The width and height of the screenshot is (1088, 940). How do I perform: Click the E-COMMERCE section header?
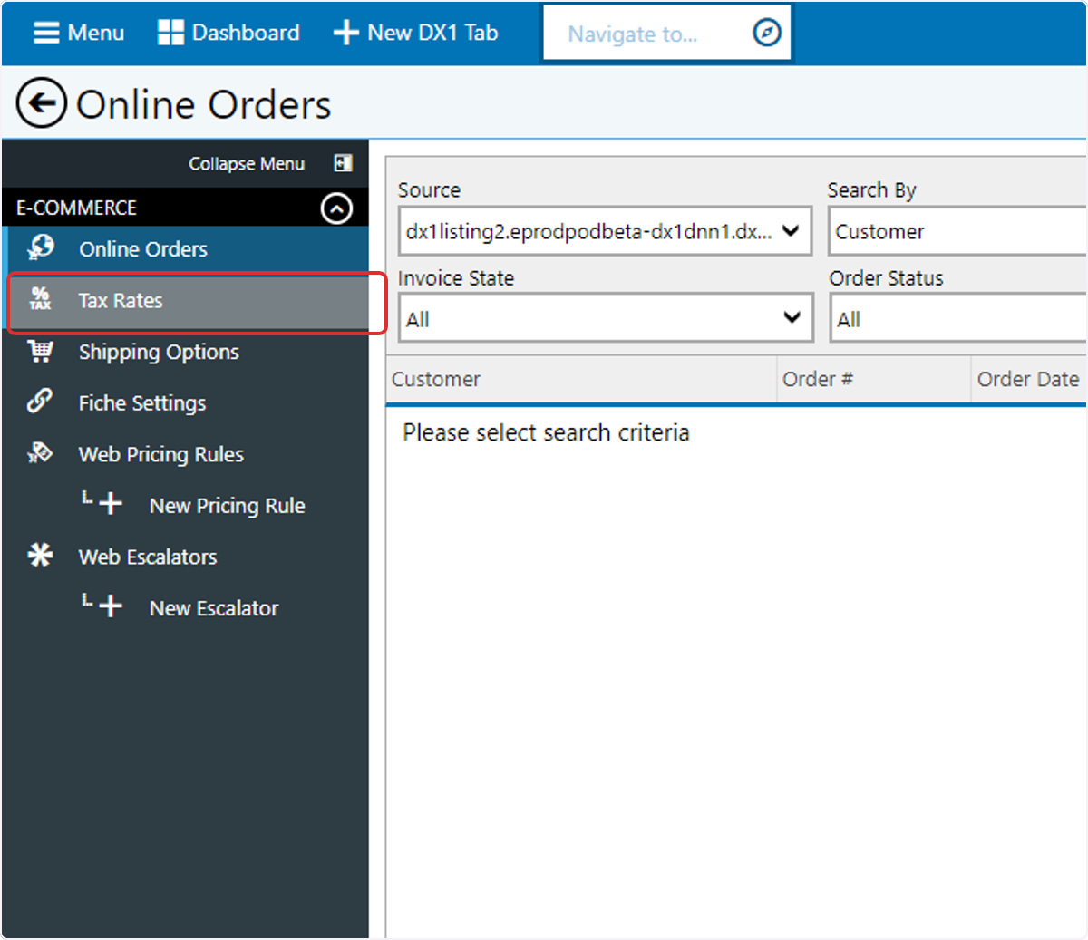tap(185, 208)
